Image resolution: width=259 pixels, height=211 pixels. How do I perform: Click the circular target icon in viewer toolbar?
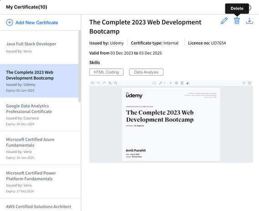pyautogui.click(x=177, y=83)
